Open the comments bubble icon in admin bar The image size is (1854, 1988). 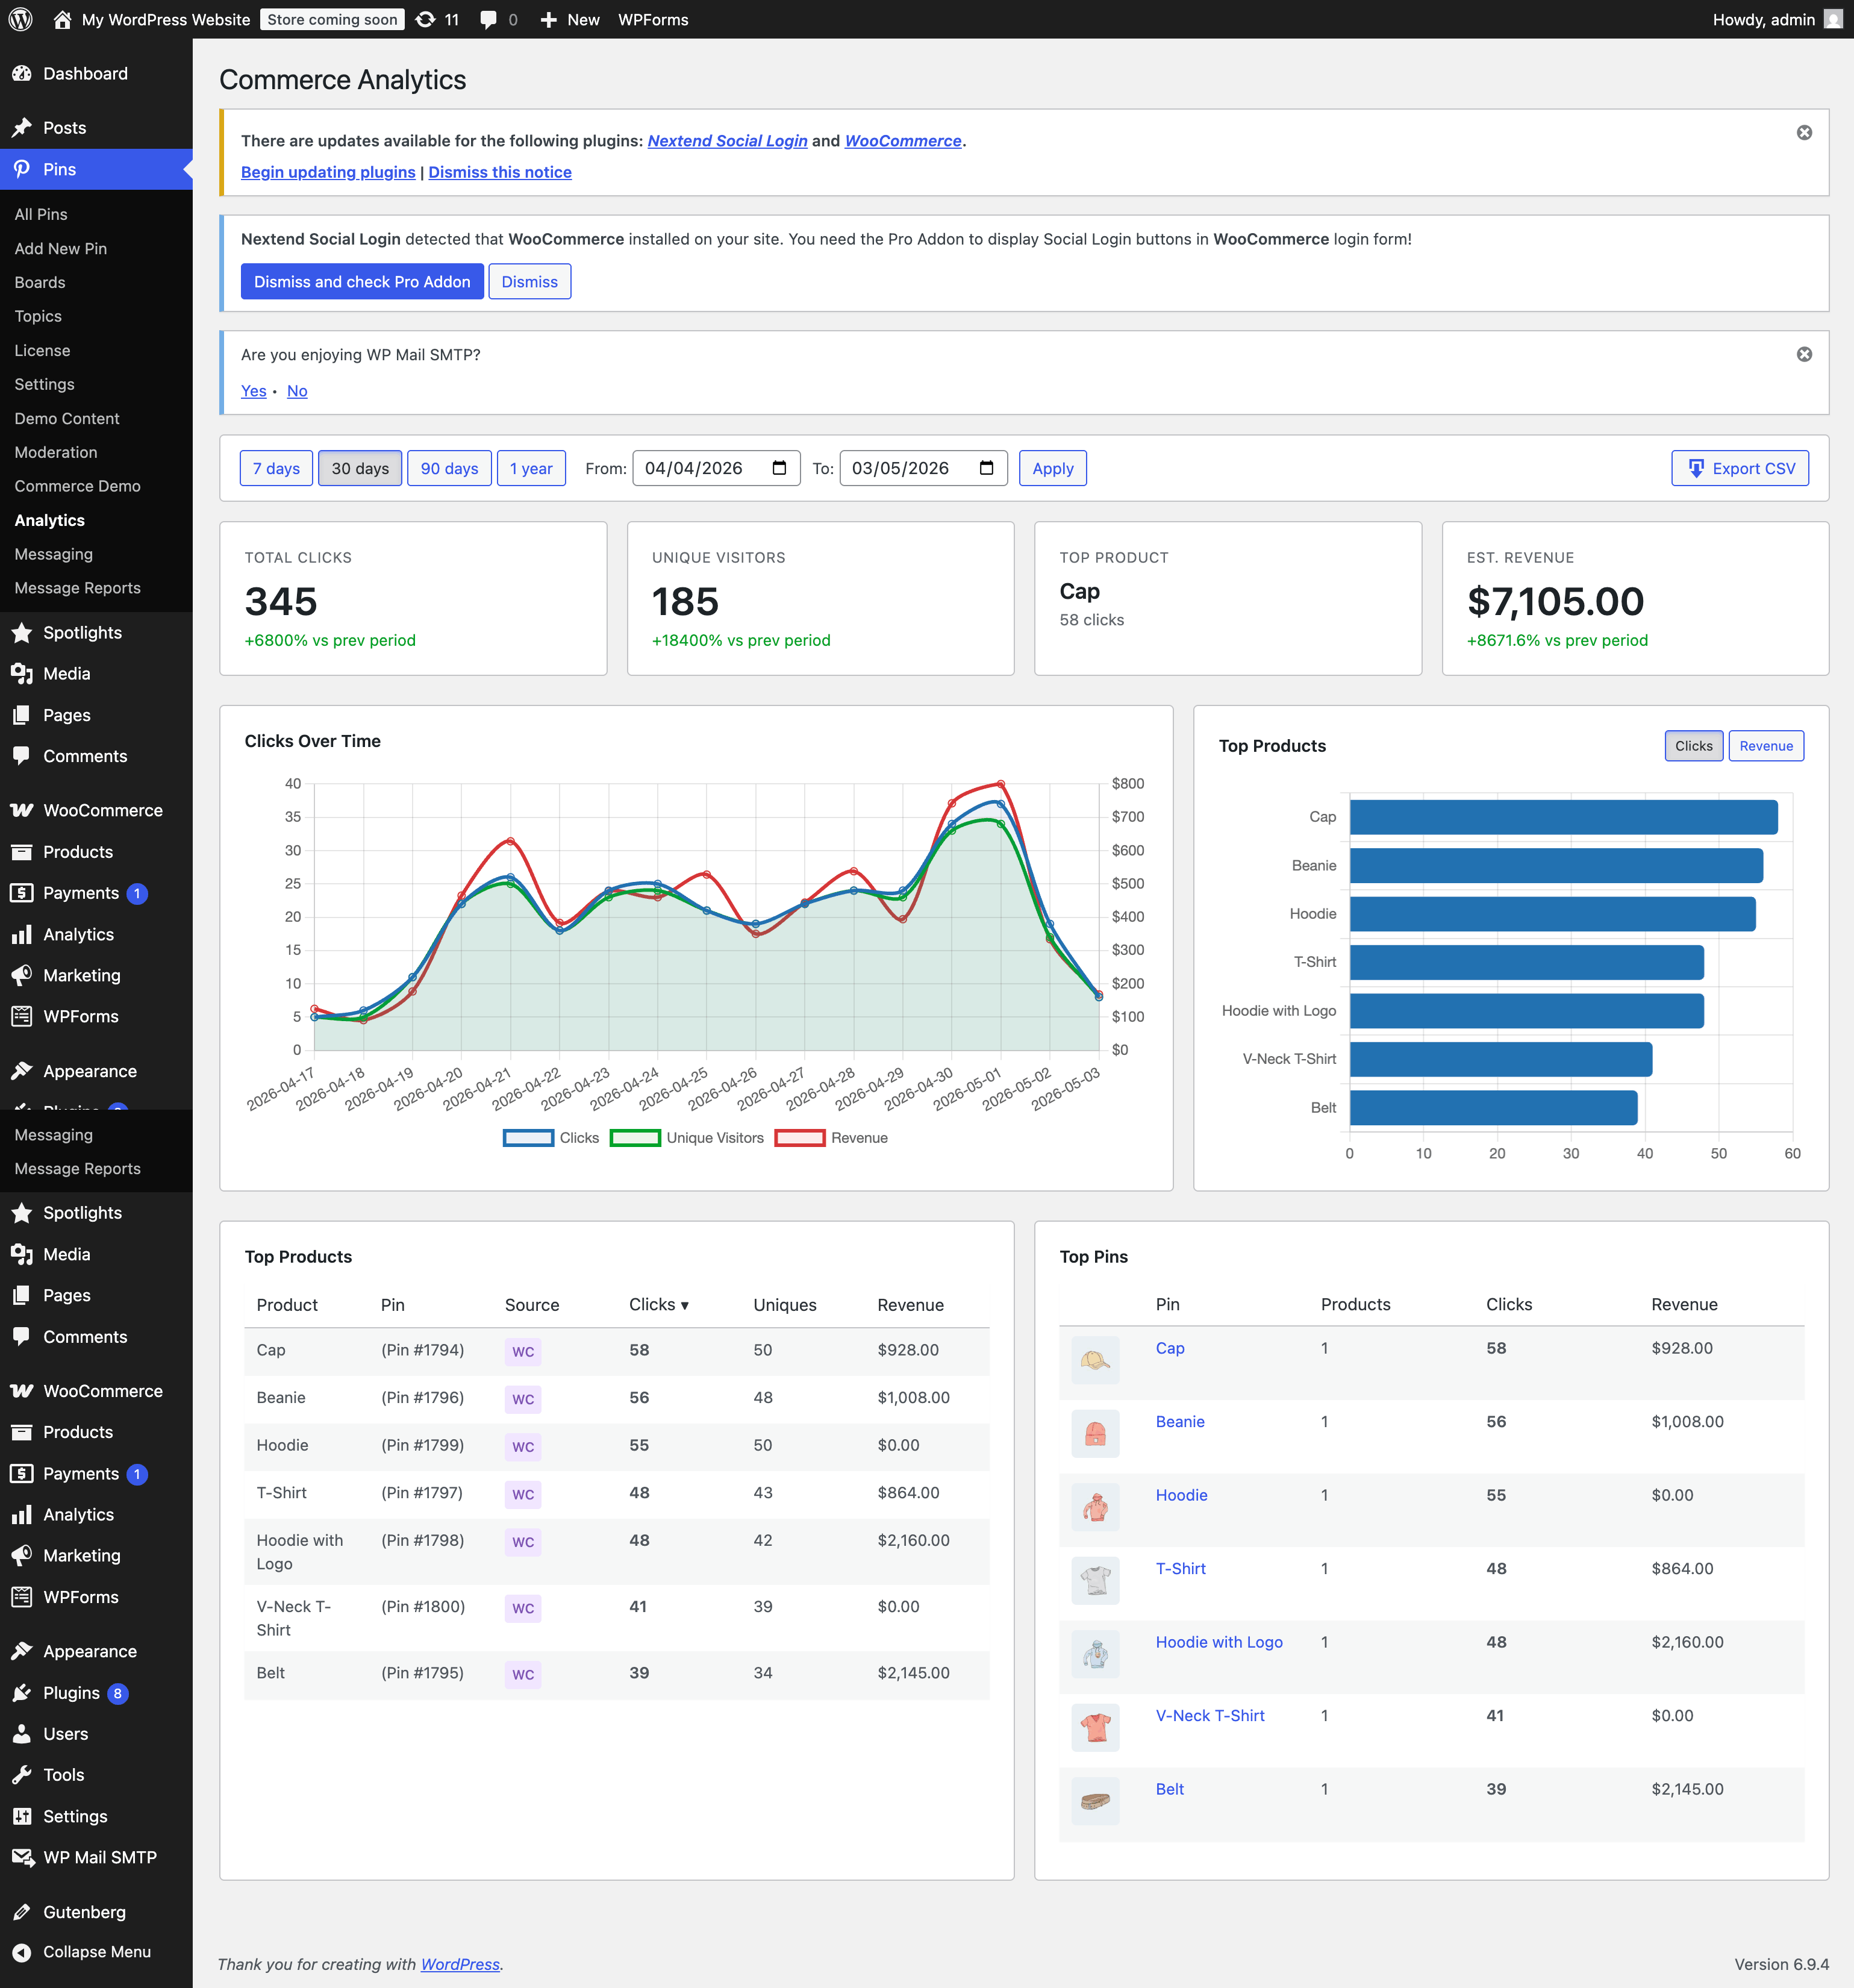[488, 20]
